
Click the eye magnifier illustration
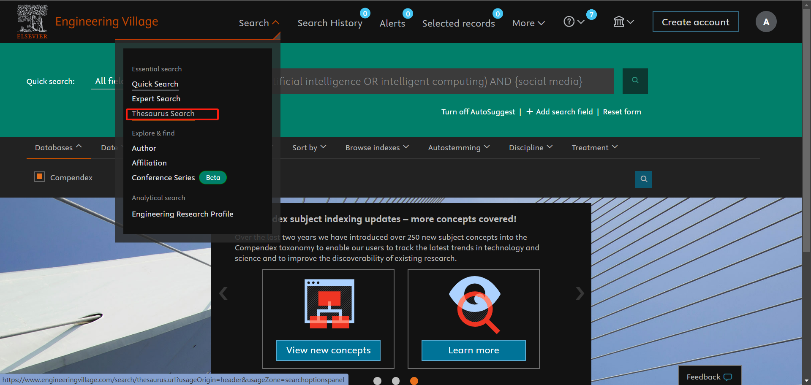[x=474, y=304]
